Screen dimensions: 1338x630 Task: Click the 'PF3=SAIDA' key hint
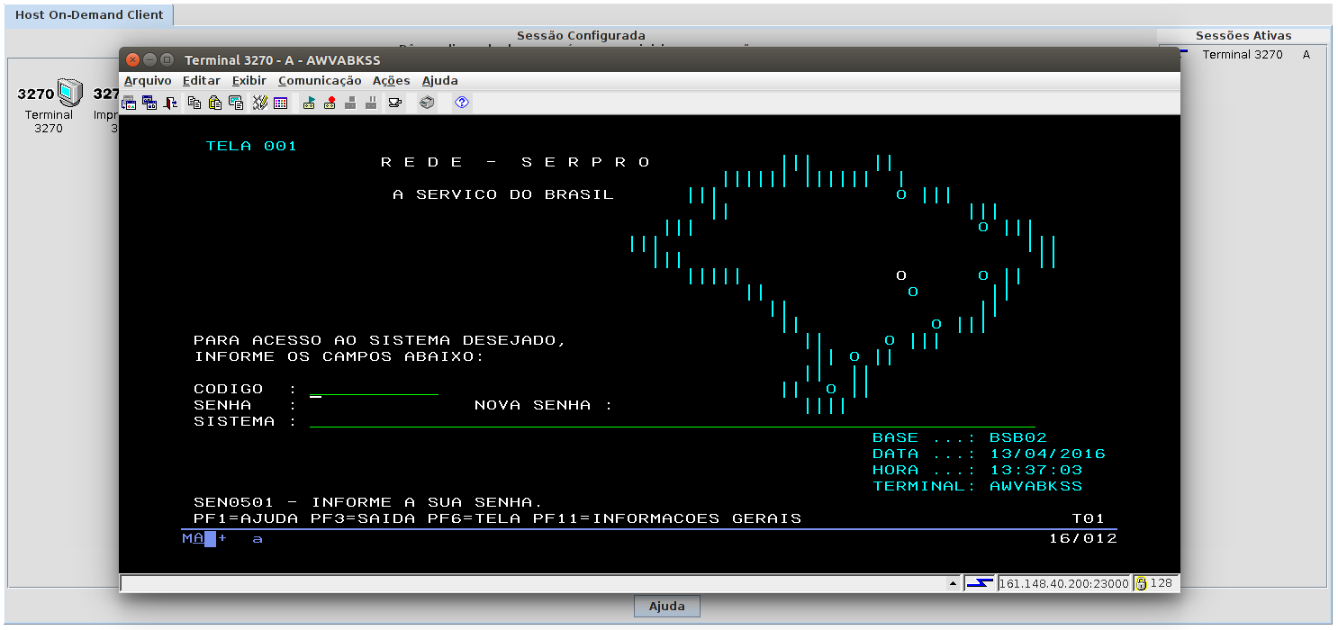(x=364, y=519)
